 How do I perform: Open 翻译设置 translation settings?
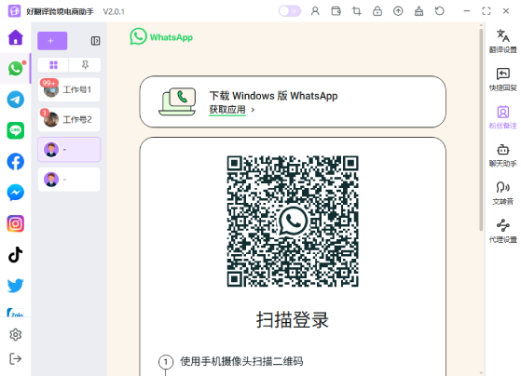(502, 41)
